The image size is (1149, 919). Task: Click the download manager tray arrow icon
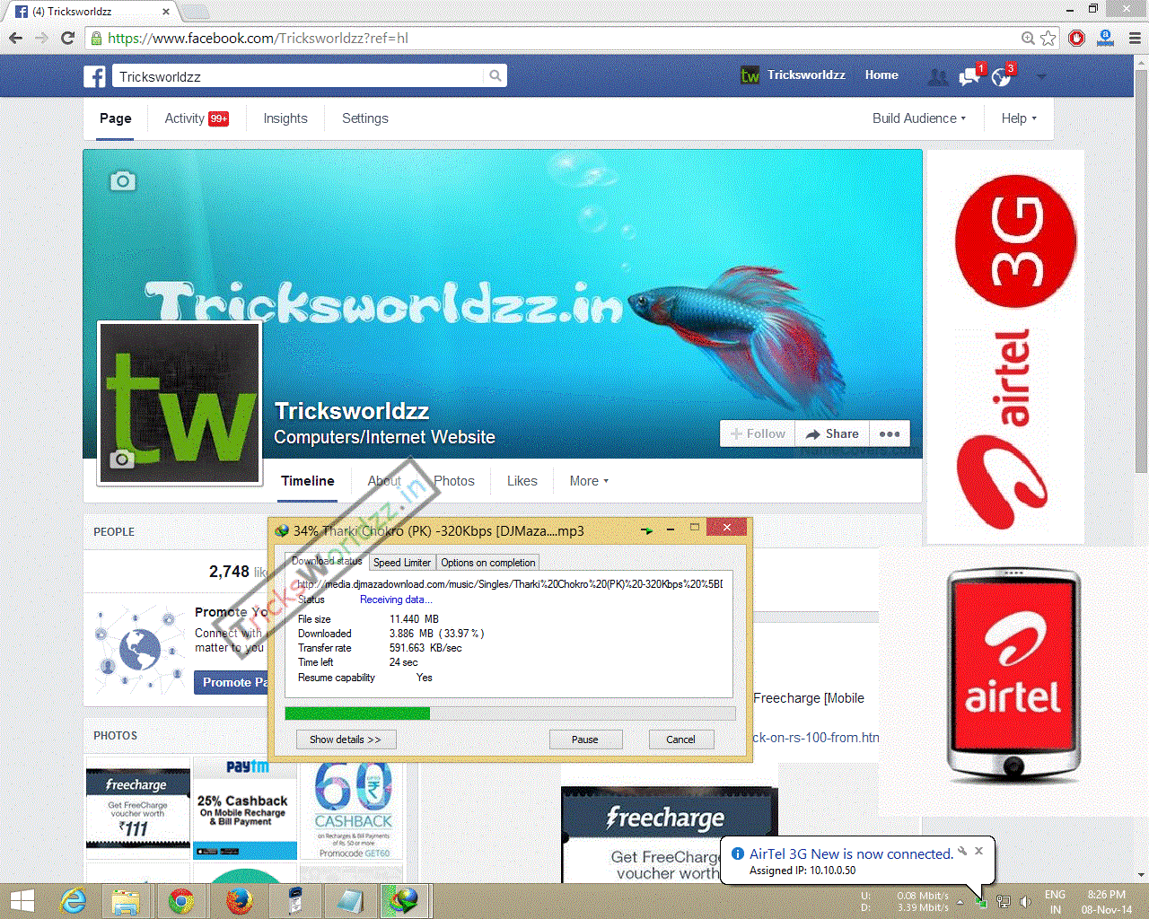[646, 530]
